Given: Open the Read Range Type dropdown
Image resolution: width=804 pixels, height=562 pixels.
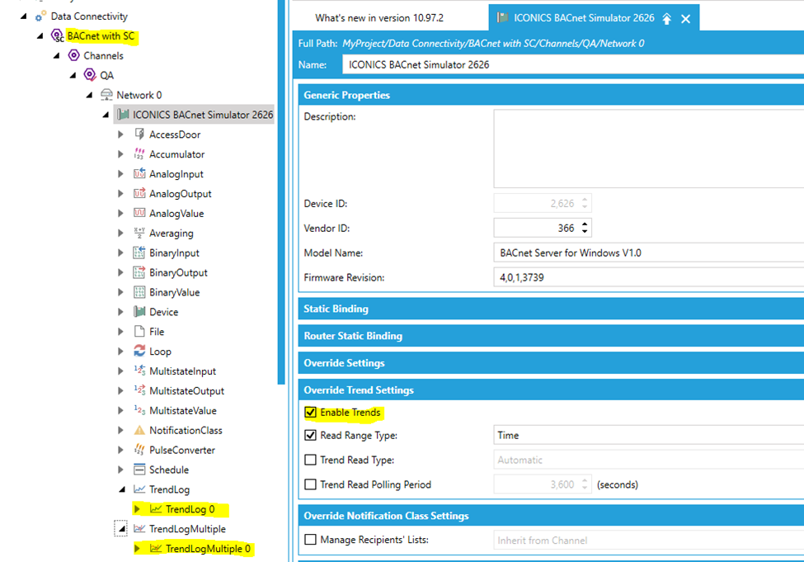Looking at the screenshot, I should point(648,436).
